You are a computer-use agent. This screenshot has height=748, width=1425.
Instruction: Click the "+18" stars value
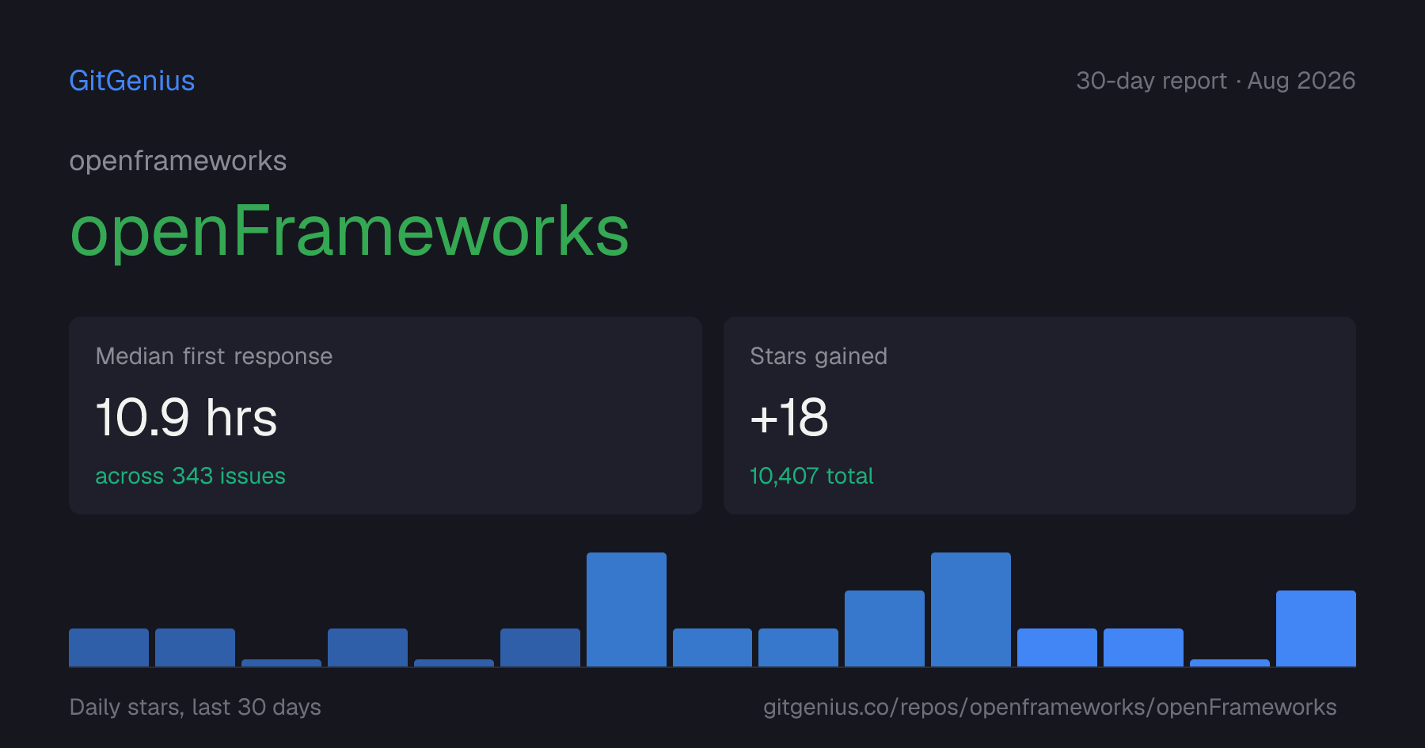pos(789,417)
